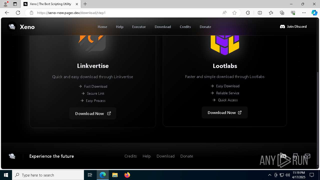This screenshot has height=180, width=320.
Task: Open Task View on taskbar
Action: point(90,175)
